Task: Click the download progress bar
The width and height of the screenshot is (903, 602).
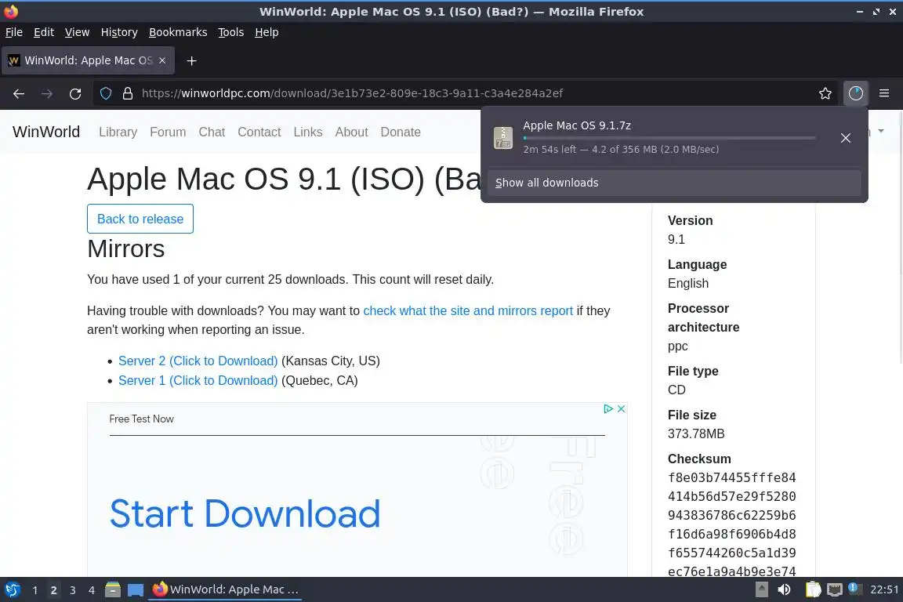Action: tap(669, 138)
